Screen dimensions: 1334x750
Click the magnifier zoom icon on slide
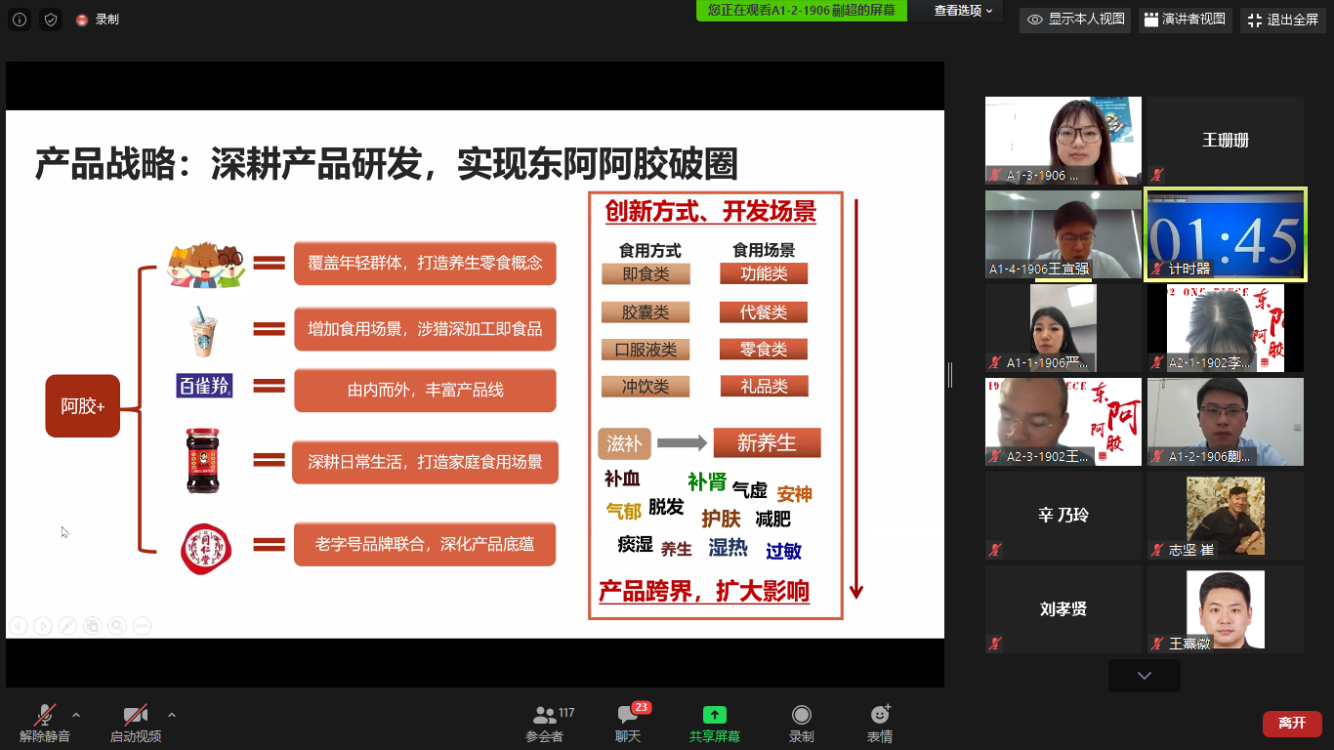coord(117,626)
